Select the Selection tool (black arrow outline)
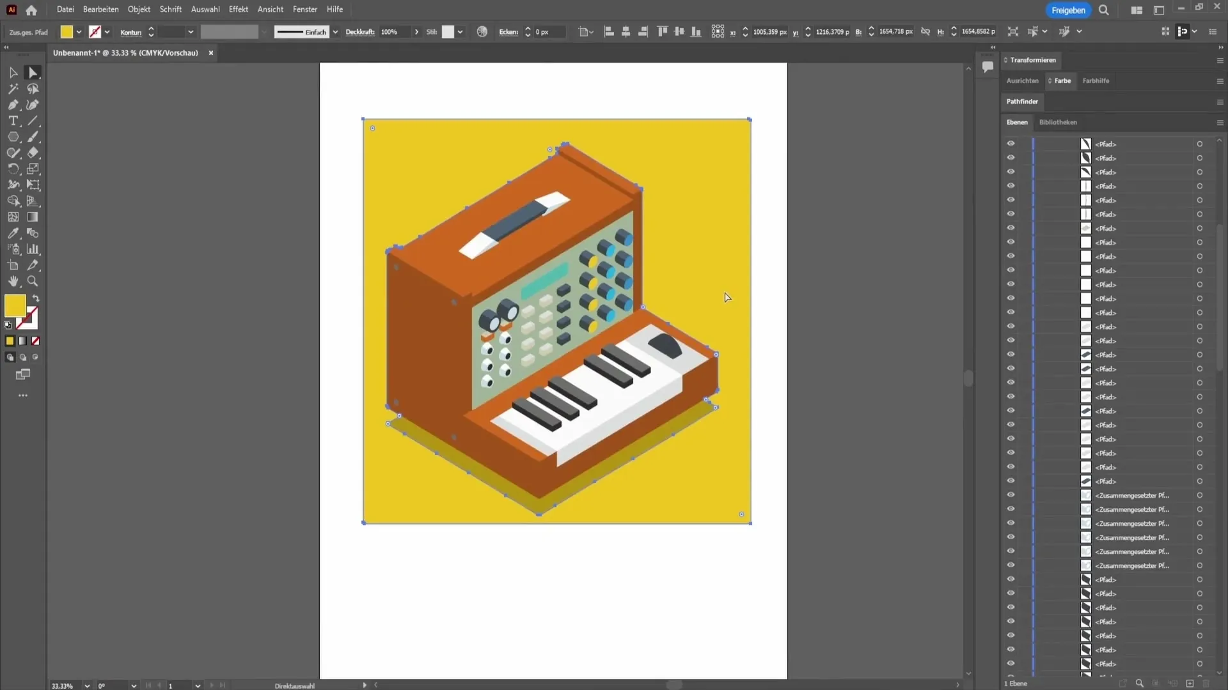Viewport: 1228px width, 690px height. pos(13,73)
